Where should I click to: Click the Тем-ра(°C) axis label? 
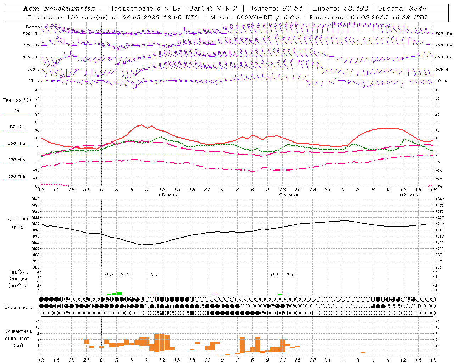tap(17, 100)
